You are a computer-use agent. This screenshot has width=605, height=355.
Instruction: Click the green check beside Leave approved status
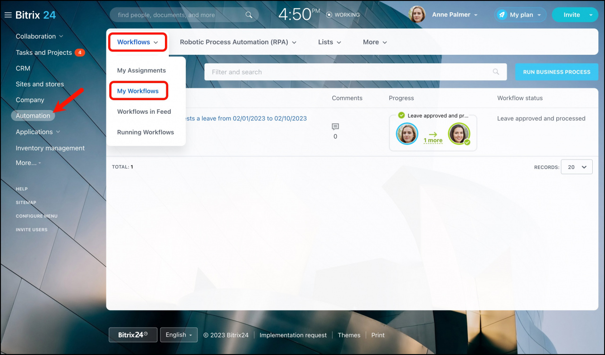[x=401, y=115]
